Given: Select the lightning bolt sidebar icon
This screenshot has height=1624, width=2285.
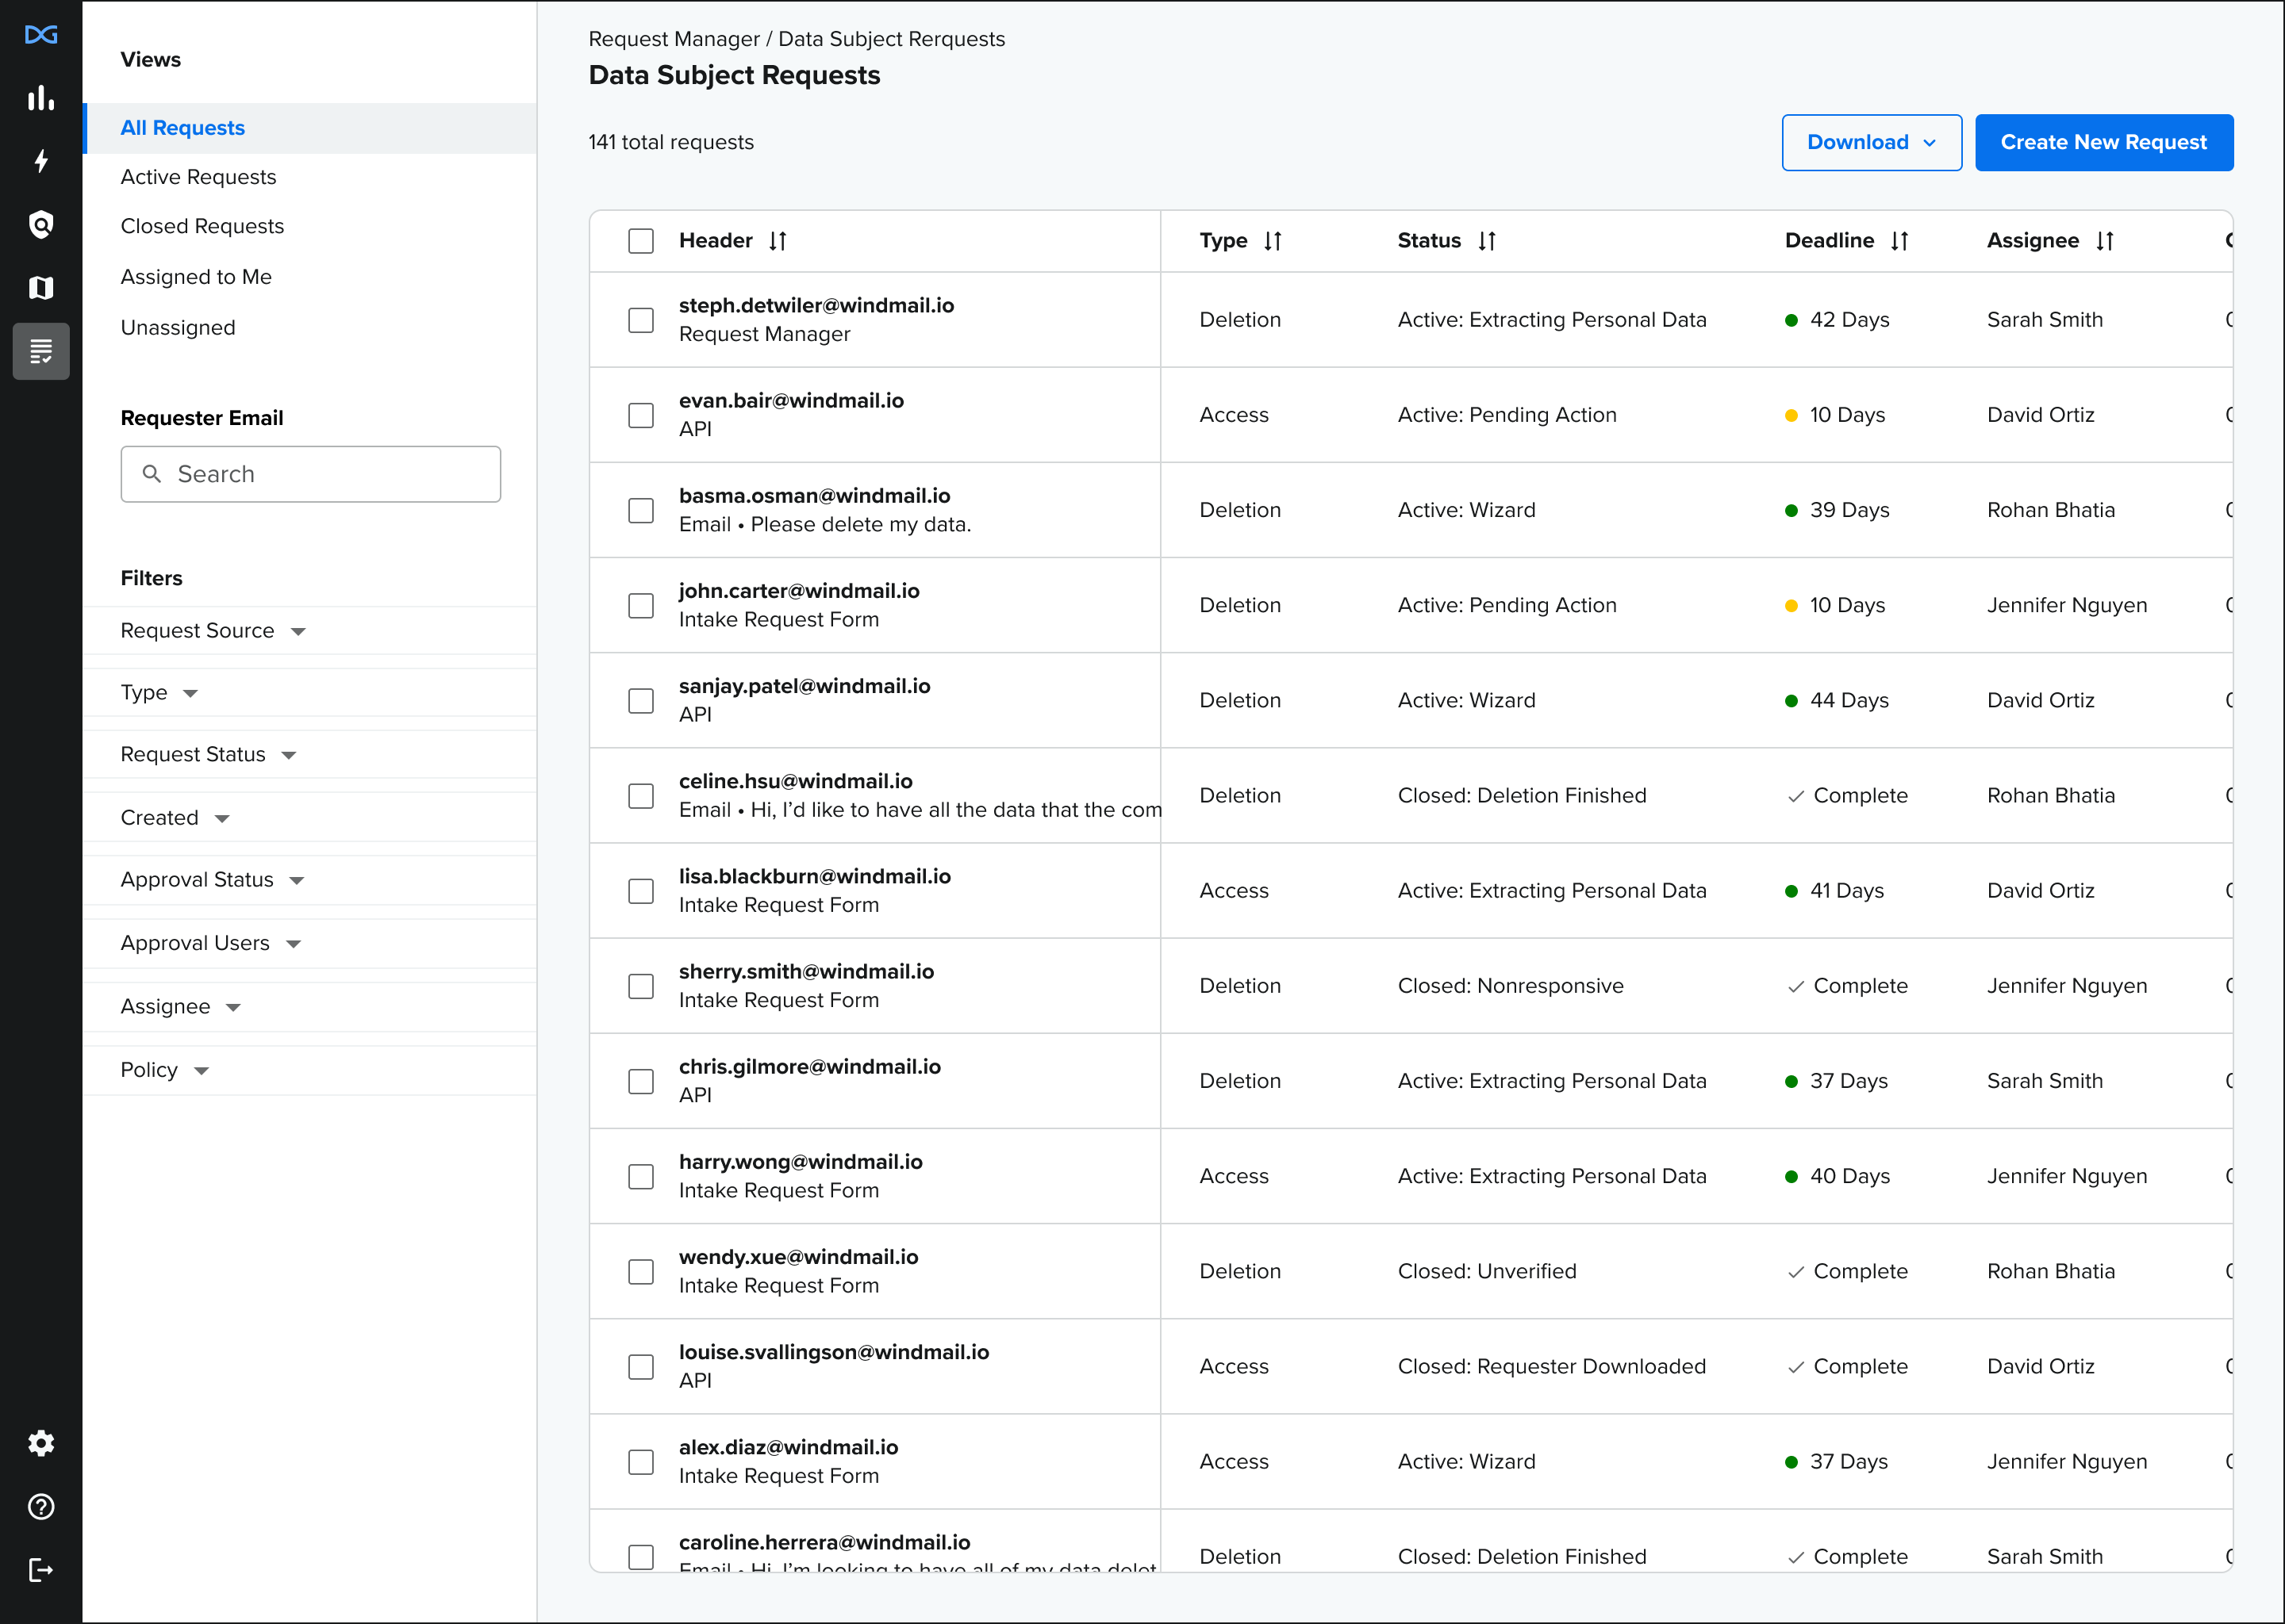Looking at the screenshot, I should click(41, 161).
